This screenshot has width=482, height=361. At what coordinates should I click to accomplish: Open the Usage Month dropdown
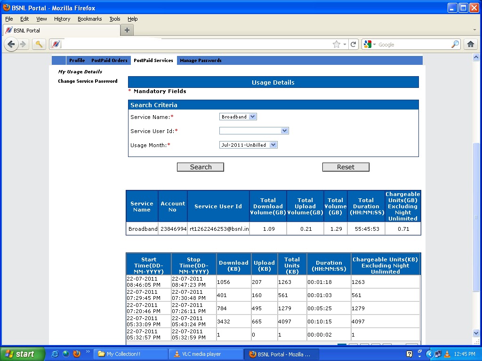click(249, 145)
